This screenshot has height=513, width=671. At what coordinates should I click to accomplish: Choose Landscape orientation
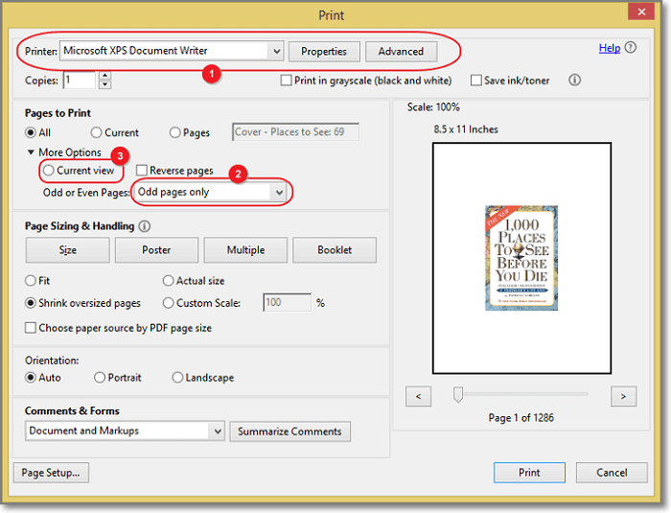177,378
